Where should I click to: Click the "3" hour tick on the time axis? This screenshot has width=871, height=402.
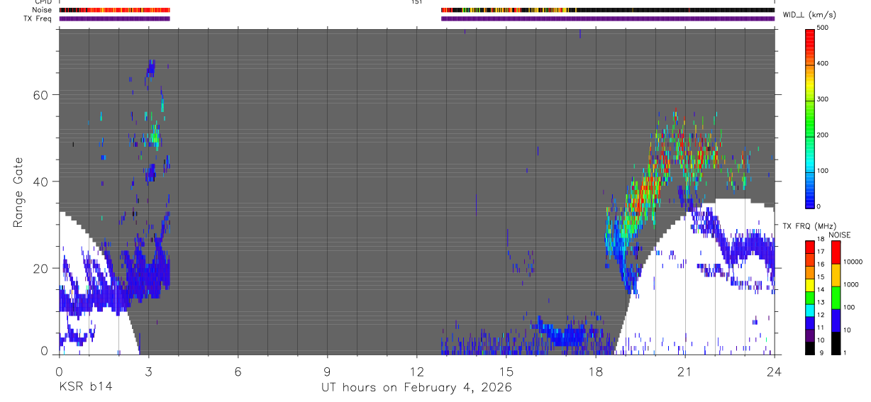pyautogui.click(x=148, y=371)
